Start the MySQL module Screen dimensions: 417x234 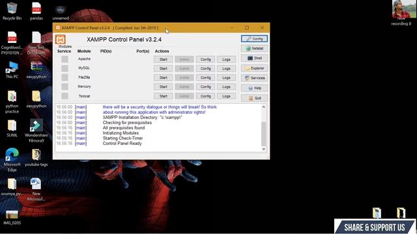(163, 69)
